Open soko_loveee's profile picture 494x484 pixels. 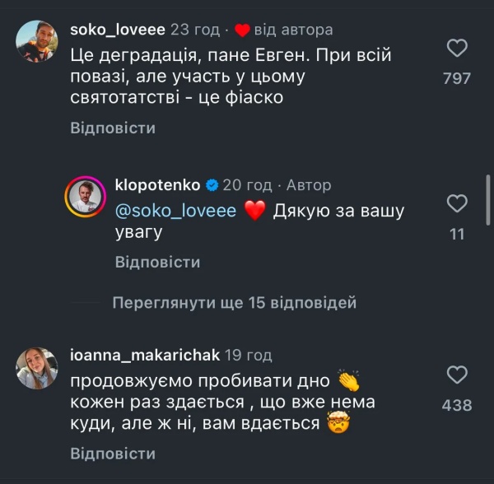coord(36,41)
